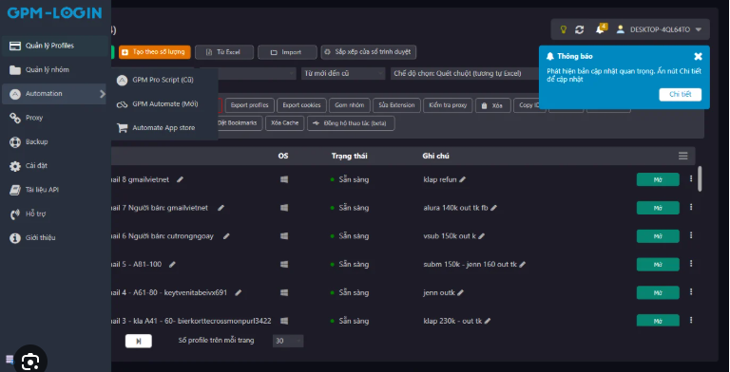
Task: Edit note vsub 150k out k
Action: 481,236
